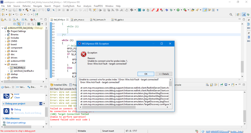The height and width of the screenshot is (133, 251).
Task: Open the terminal monitor toolbar icon
Action: (x=48, y=10)
